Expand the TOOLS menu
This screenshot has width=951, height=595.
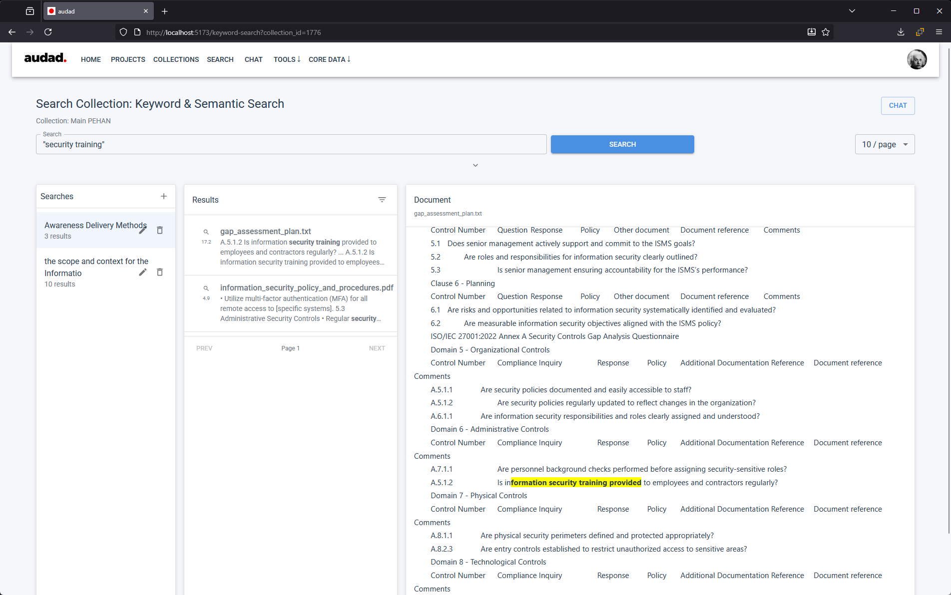(286, 59)
